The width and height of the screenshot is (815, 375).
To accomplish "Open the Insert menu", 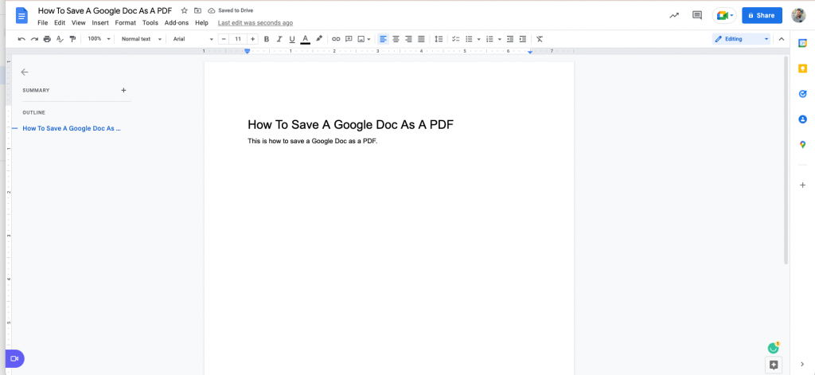I will (100, 23).
